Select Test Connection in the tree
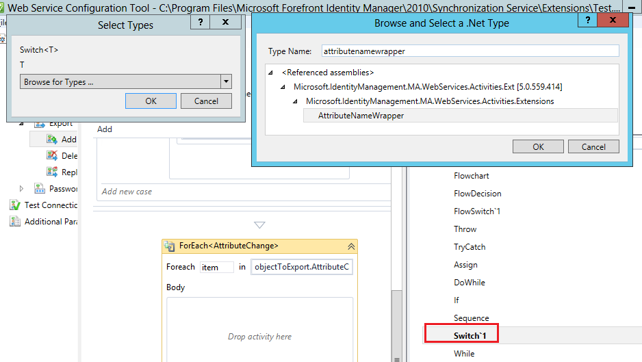This screenshot has height=362, width=642. [x=51, y=205]
